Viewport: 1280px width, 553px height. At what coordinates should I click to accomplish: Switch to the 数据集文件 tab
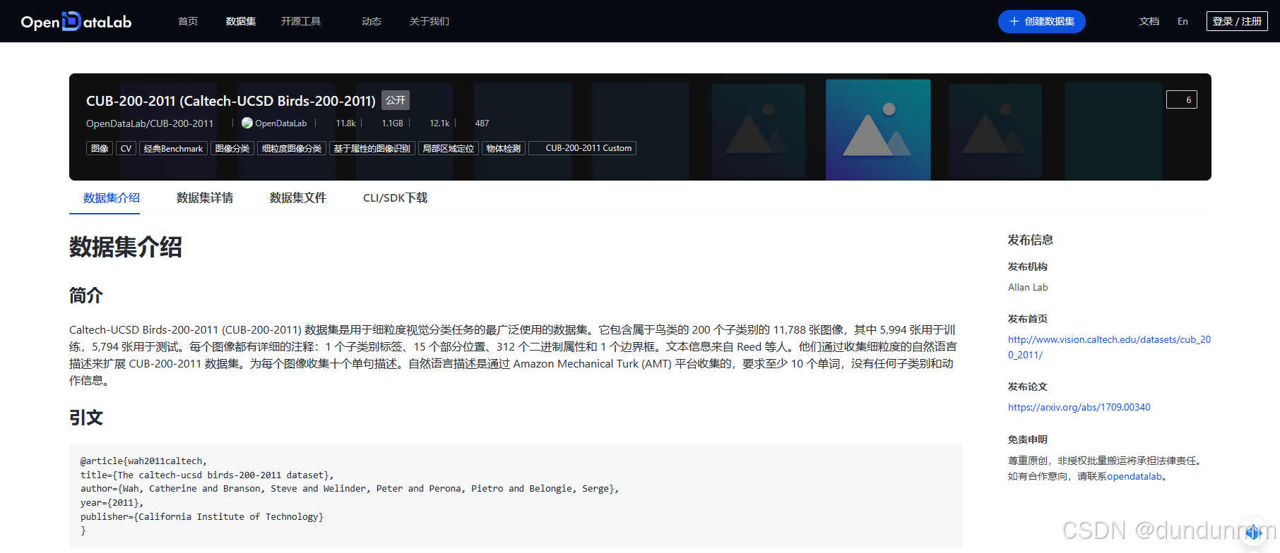click(298, 197)
